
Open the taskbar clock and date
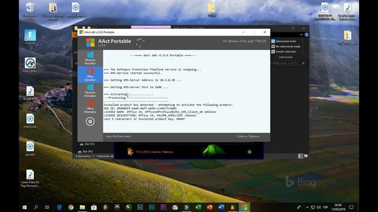(x=338, y=207)
